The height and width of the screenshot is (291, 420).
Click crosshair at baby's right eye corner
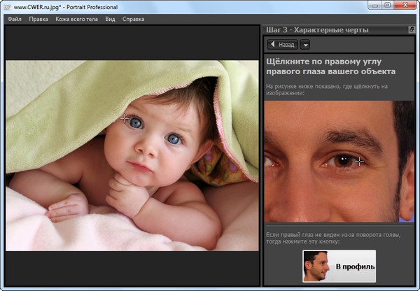click(x=125, y=120)
